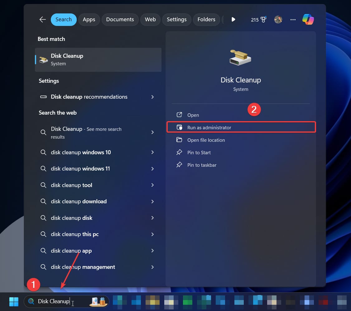Screen dimensions: 351x311
Task: Open Disk Cleanup best match result
Action: (98, 60)
